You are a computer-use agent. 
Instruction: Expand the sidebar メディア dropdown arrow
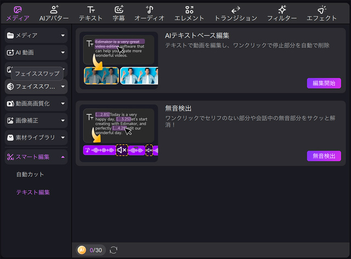(x=63, y=35)
